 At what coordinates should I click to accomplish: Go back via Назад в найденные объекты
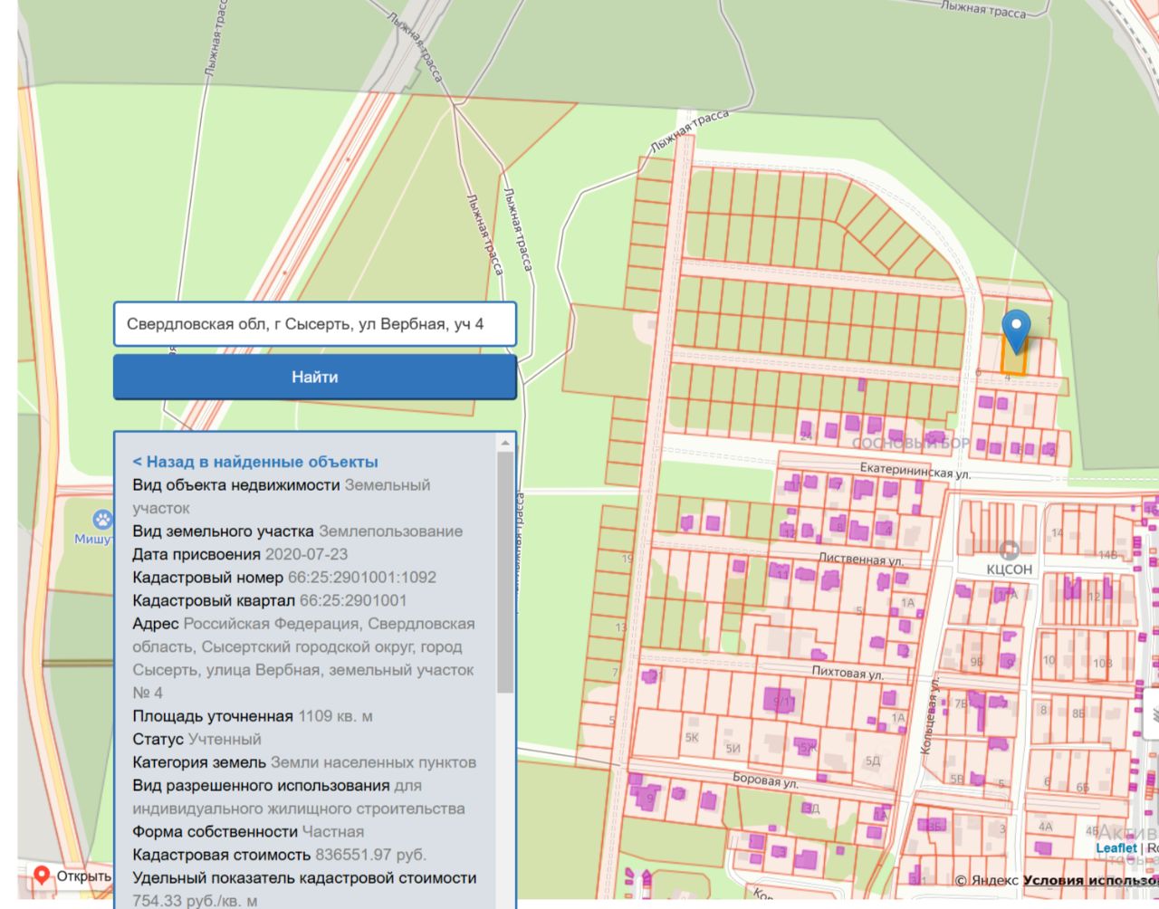(255, 462)
